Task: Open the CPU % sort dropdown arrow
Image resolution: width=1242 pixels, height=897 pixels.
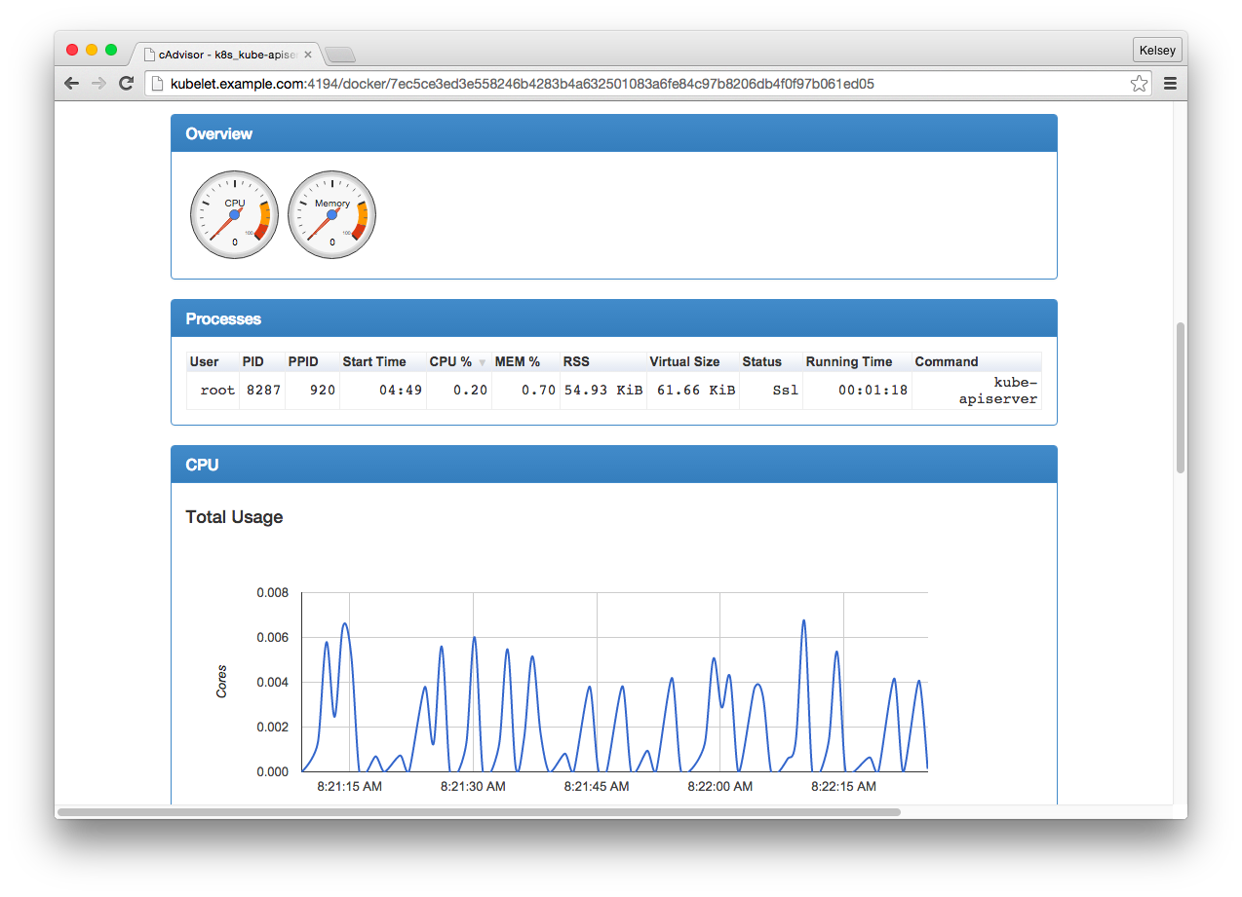Action: pos(481,362)
